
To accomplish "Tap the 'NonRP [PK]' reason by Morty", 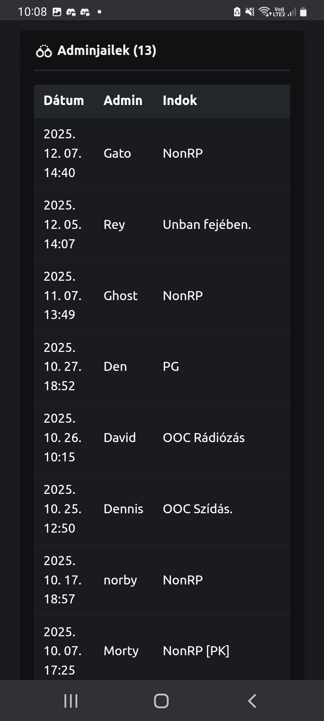I will point(196,651).
